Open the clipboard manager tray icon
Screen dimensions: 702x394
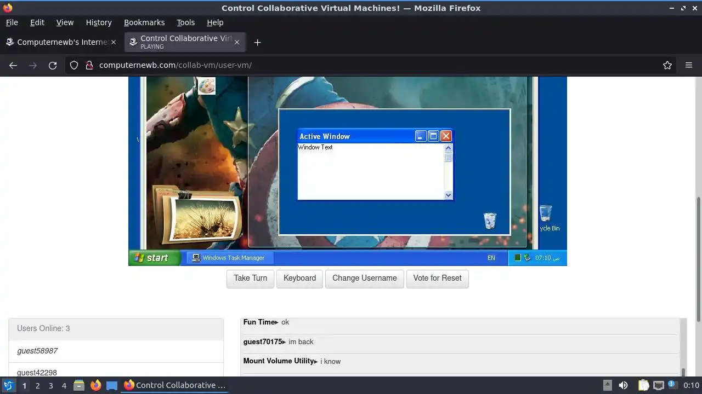pos(643,385)
